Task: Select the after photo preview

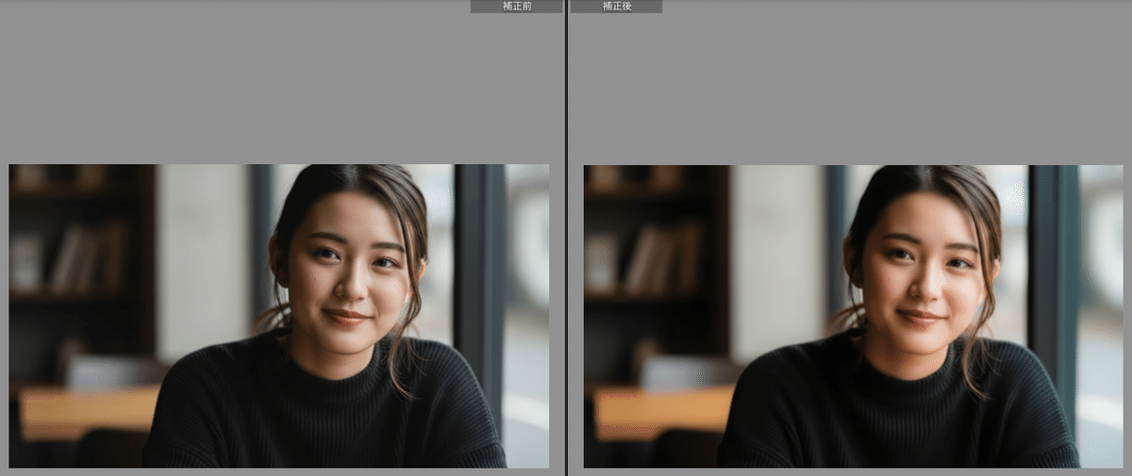Action: tap(853, 316)
